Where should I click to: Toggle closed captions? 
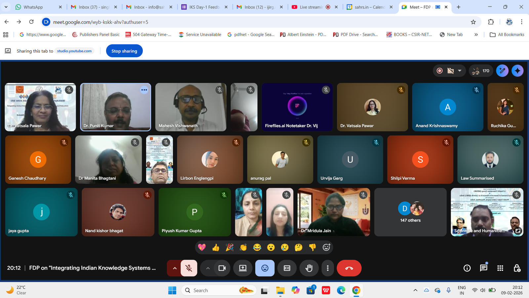(287, 268)
